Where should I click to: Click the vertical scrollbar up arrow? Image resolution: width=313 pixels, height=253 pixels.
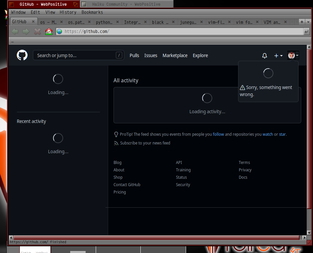click(309, 47)
